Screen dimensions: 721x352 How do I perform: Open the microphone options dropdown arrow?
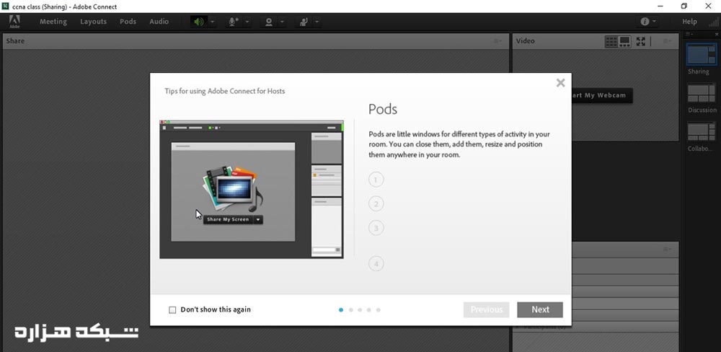point(247,22)
